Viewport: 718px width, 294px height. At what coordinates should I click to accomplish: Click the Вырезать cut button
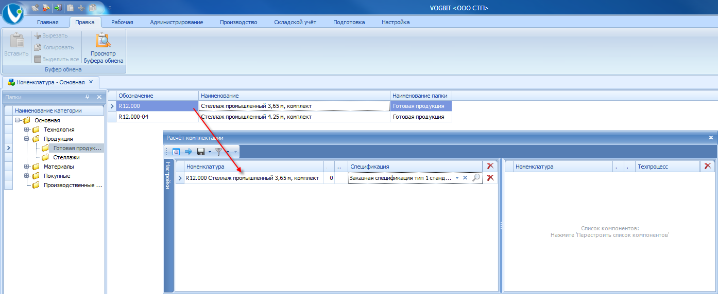(x=51, y=35)
